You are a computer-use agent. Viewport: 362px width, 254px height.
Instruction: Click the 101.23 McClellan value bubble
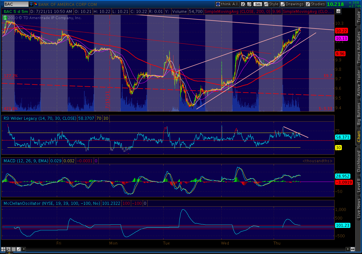pos(342,225)
